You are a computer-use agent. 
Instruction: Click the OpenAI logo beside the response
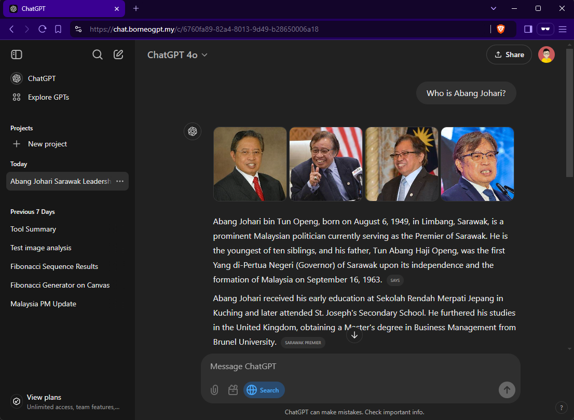tap(193, 131)
